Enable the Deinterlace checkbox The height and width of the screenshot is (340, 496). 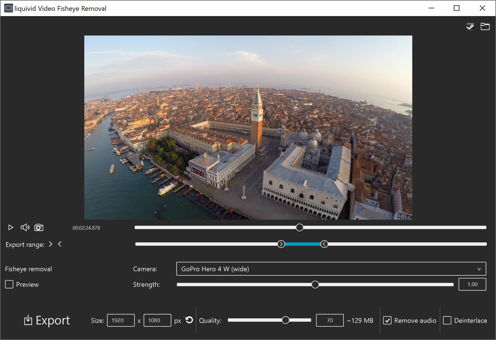(447, 320)
